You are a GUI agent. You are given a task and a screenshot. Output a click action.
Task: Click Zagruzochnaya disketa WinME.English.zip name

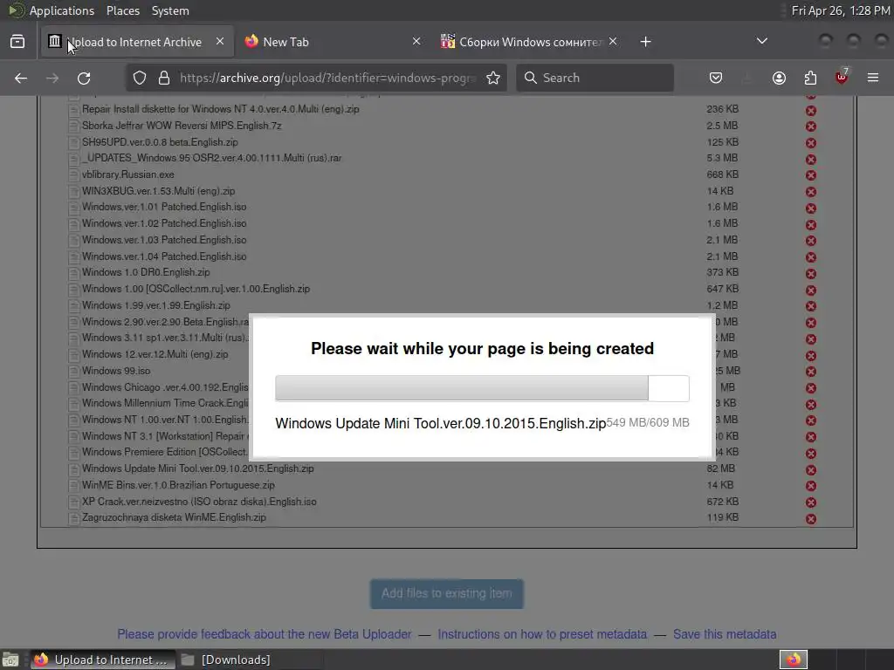(x=174, y=518)
